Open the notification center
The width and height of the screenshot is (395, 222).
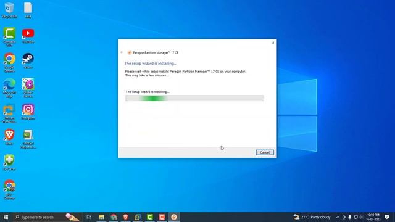387,217
